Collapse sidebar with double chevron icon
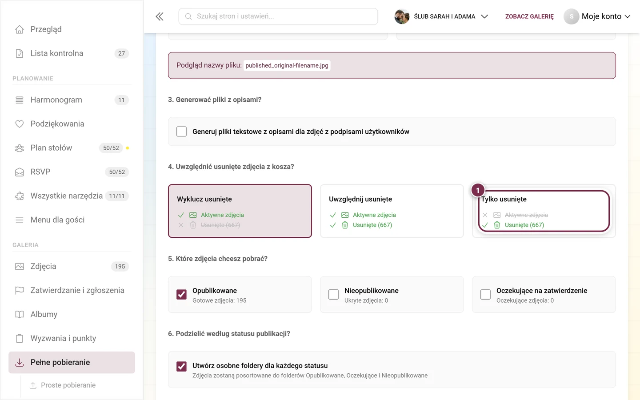The height and width of the screenshot is (400, 640). coord(160,16)
